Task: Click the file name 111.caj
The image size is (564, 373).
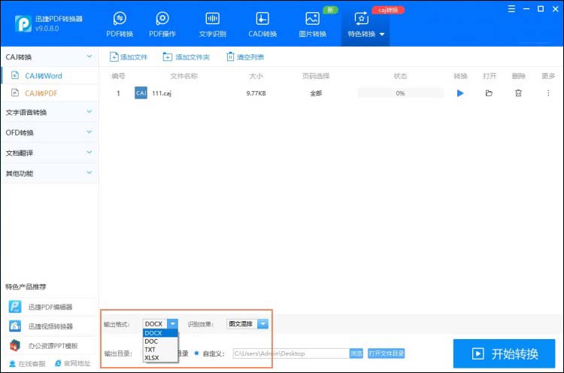Action: [162, 93]
